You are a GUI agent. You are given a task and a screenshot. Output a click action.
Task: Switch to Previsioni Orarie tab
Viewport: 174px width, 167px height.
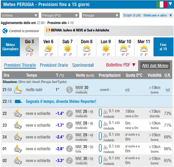coord(54,65)
